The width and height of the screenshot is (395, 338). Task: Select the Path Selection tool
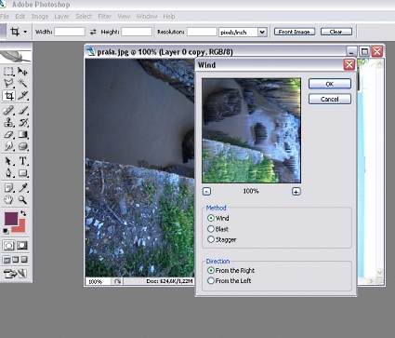coord(8,161)
